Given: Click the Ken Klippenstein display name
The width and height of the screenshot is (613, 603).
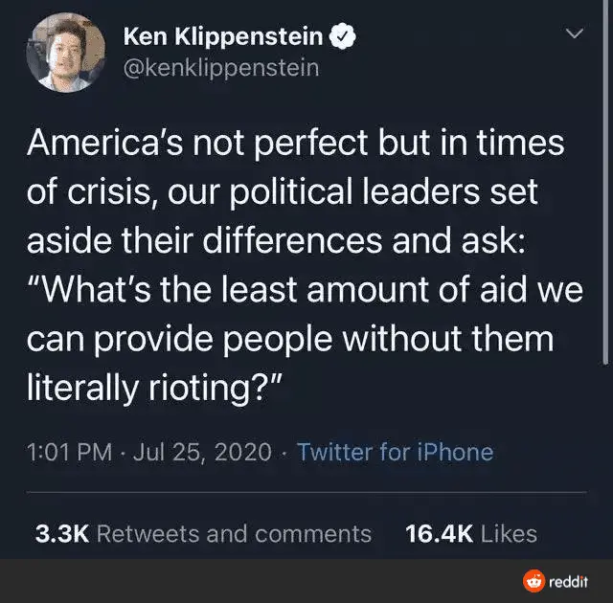Looking at the screenshot, I should [223, 37].
